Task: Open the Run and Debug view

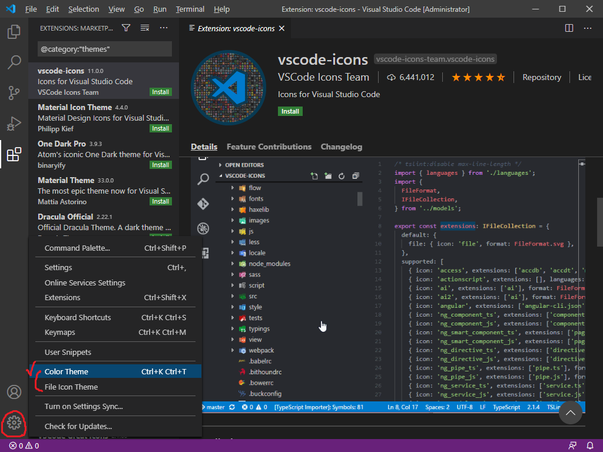Action: [14, 124]
